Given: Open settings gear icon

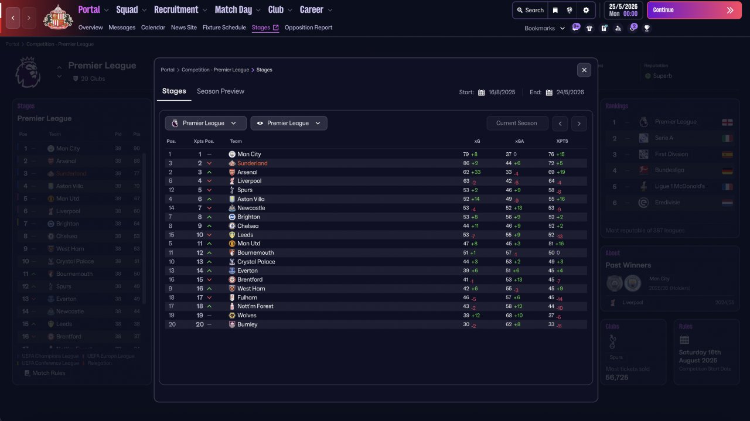Looking at the screenshot, I should [586, 10].
